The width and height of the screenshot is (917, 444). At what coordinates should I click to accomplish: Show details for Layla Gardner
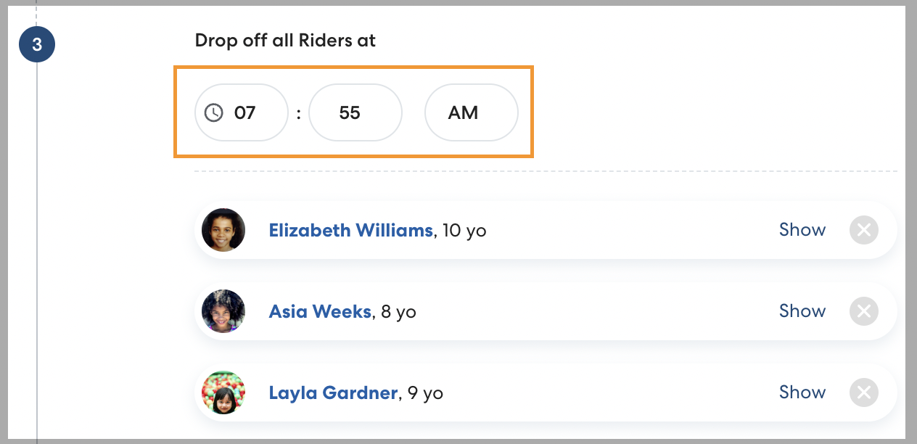click(x=802, y=392)
